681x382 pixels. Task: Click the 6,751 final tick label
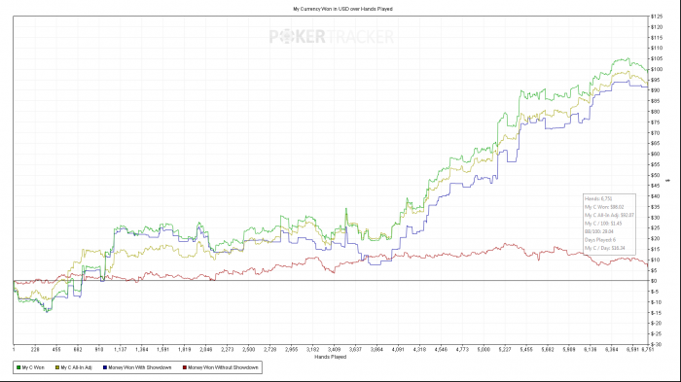tap(648, 350)
